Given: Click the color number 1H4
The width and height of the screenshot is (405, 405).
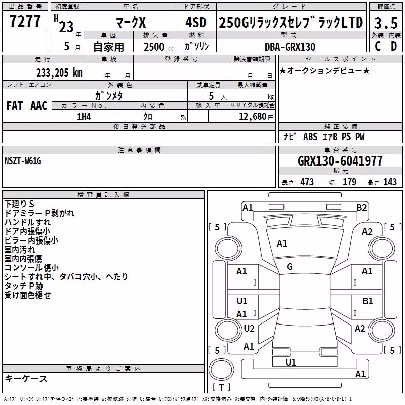Looking at the screenshot, I should click(84, 117).
